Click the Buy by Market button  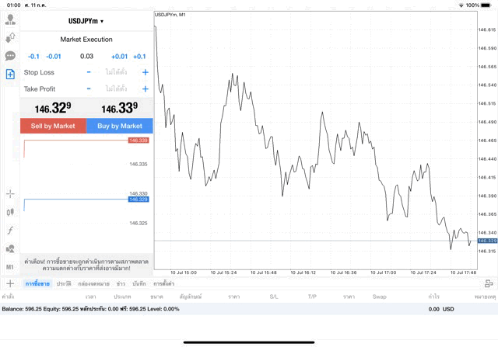(120, 126)
